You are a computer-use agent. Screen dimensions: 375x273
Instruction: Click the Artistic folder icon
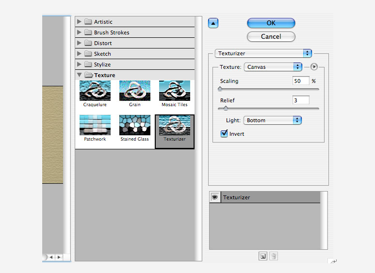click(88, 21)
